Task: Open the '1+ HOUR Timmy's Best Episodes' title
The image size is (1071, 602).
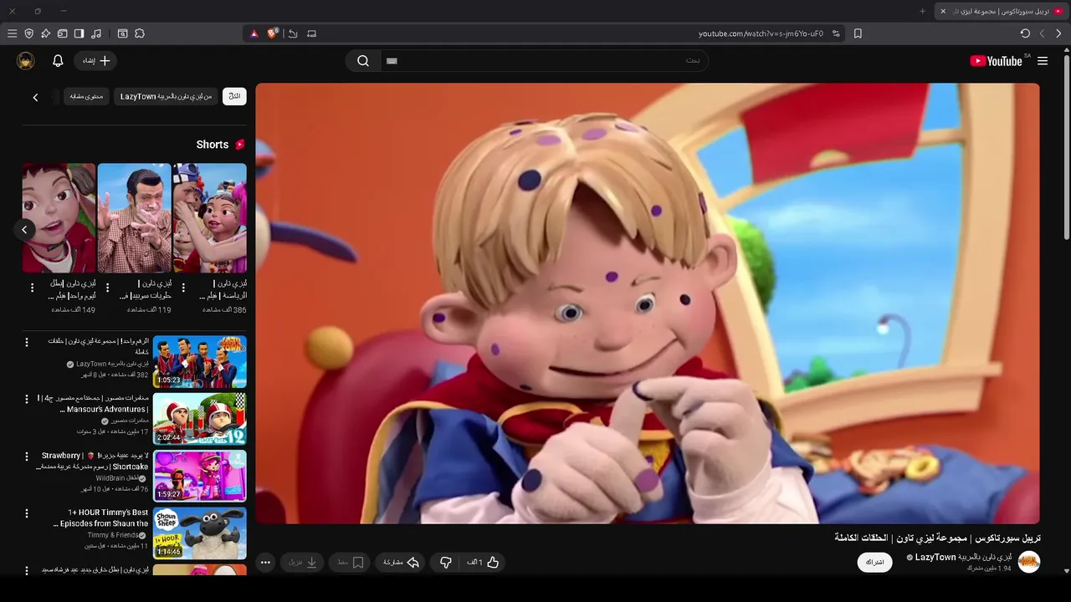Action: click(101, 518)
